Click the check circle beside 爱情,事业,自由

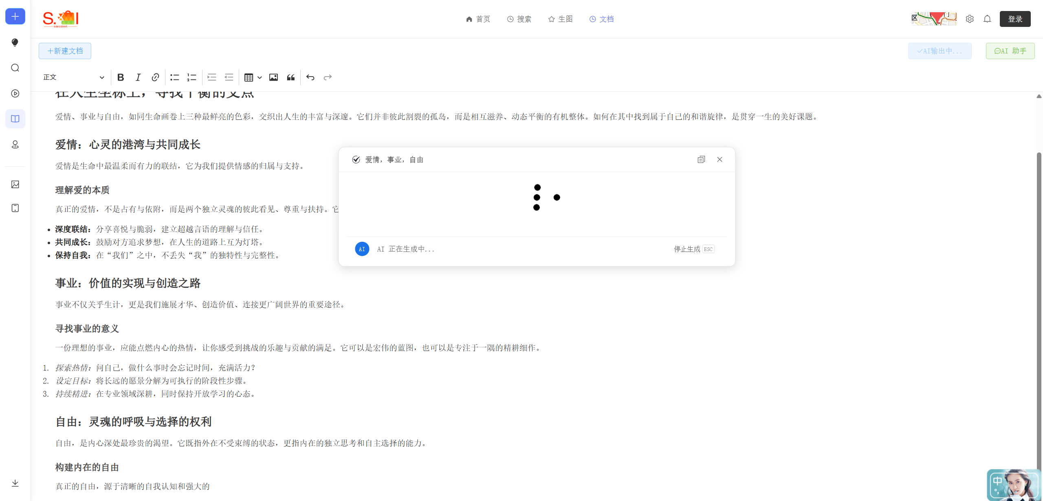[x=356, y=159]
